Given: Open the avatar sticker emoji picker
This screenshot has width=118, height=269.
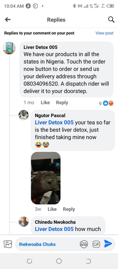Looking at the screenshot, I should click(84, 244).
